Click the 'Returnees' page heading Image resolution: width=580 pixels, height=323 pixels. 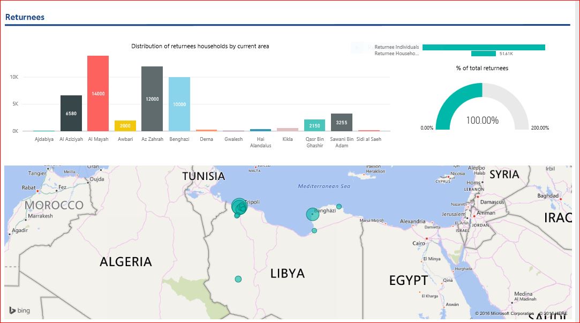pos(25,17)
